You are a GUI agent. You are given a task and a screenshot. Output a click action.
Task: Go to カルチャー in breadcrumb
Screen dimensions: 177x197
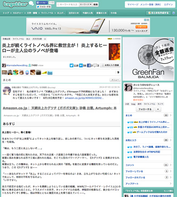tap(18, 13)
